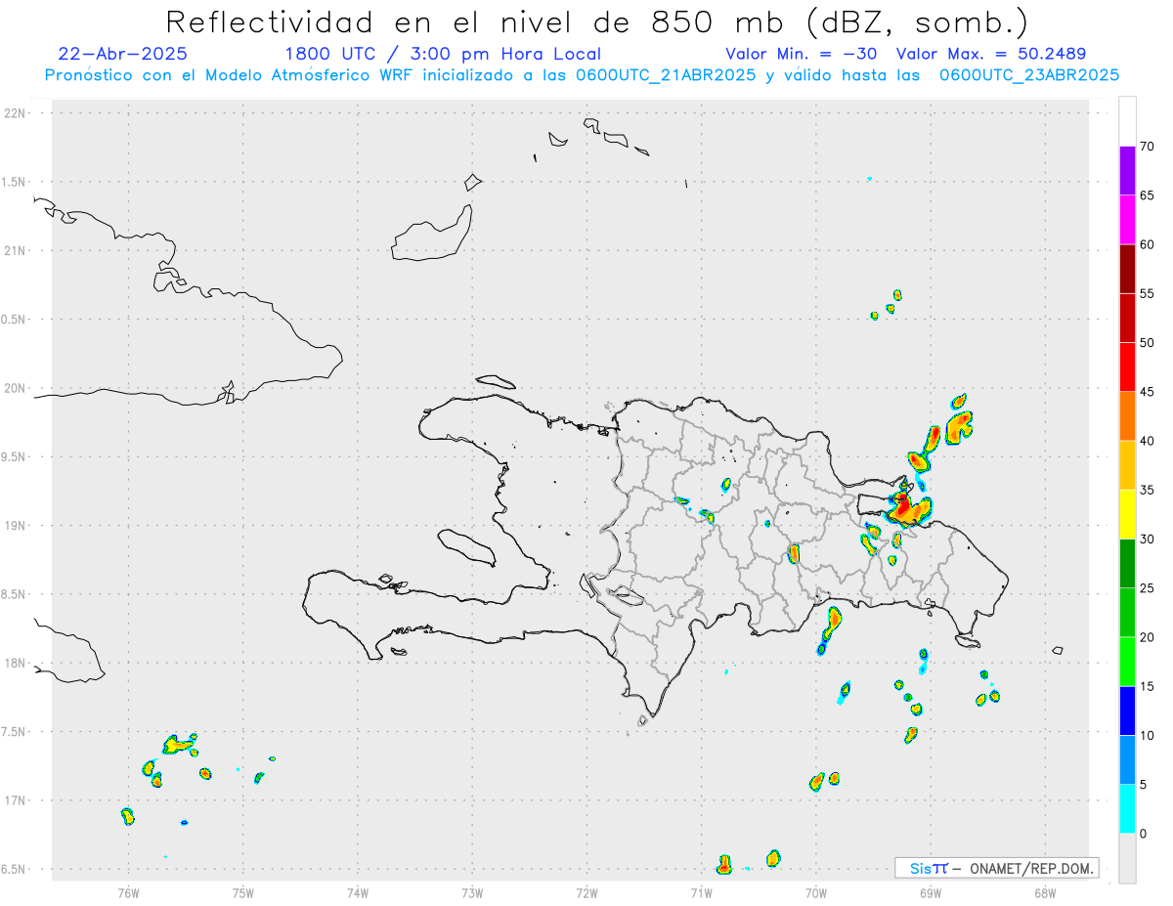Select the '1800 UTC / 3:00 pm Hora Local' text
Image resolution: width=1173 pixels, height=906 pixels.
click(442, 54)
